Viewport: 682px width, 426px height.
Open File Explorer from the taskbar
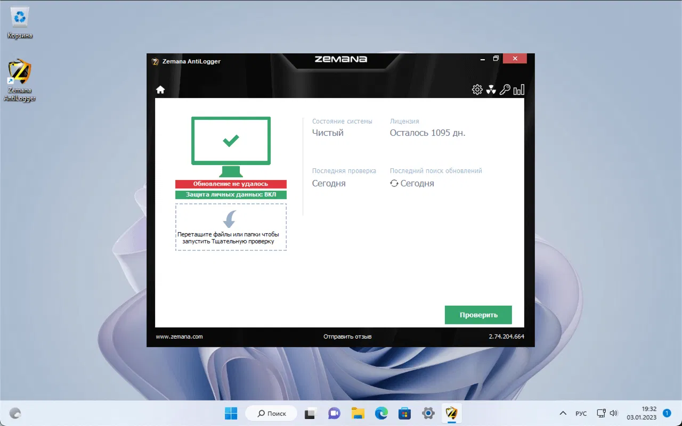pos(358,413)
